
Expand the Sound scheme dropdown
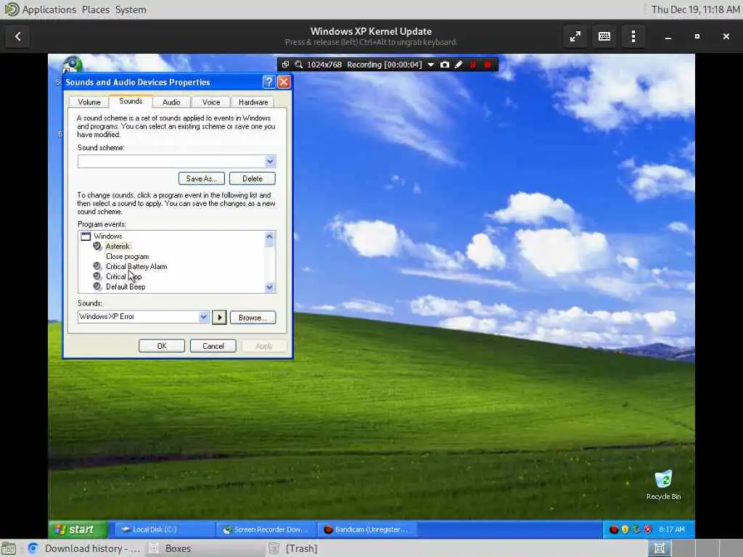(270, 162)
